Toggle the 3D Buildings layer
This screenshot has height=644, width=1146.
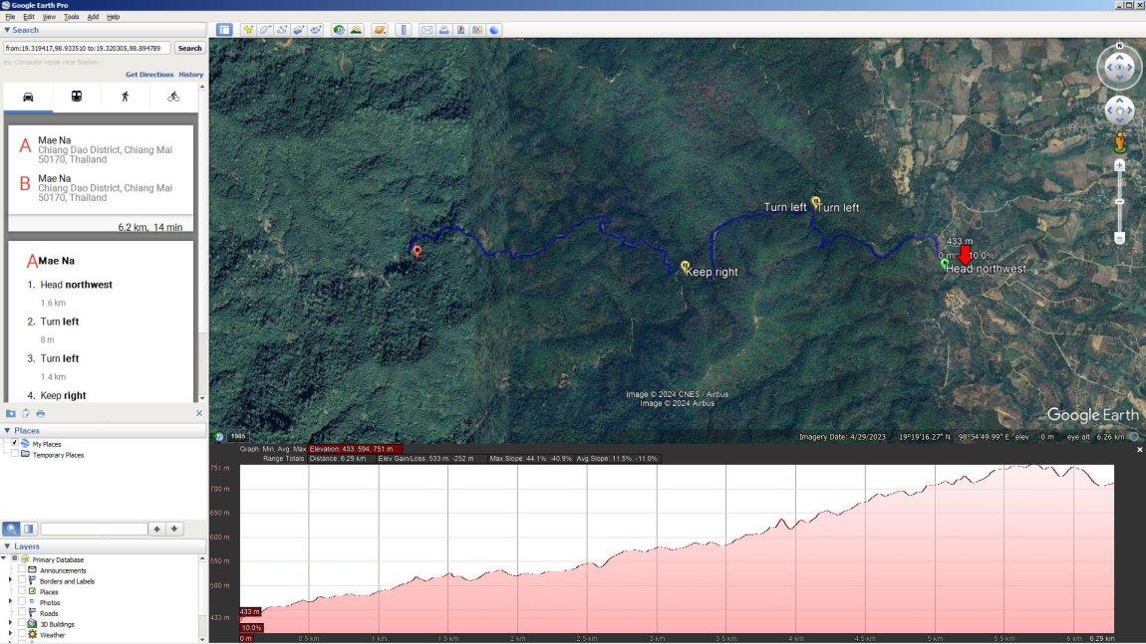pyautogui.click(x=22, y=624)
